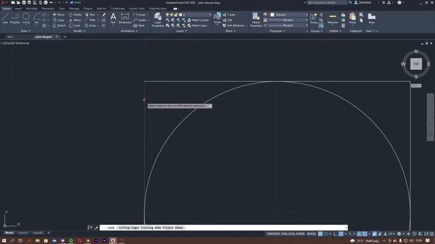Select the Text annotation tool
The image size is (435, 244).
(114, 18)
